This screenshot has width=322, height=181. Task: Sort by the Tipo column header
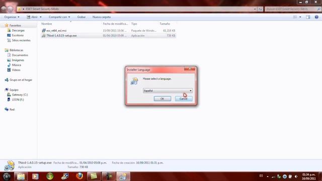[x=134, y=24]
